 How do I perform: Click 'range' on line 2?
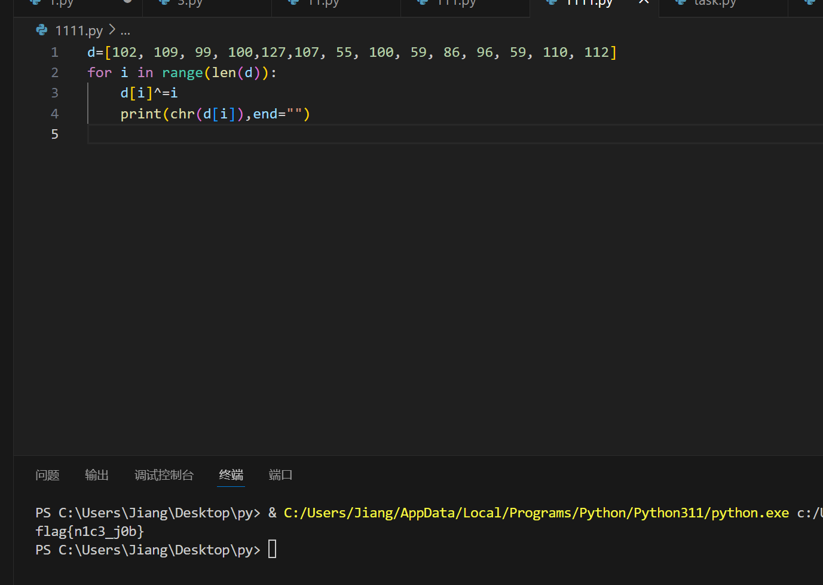coord(182,73)
